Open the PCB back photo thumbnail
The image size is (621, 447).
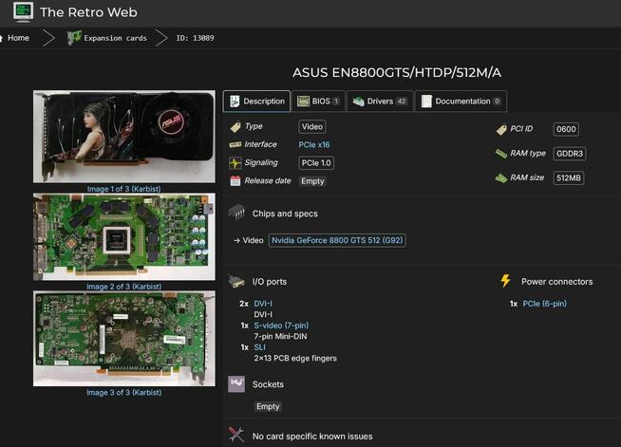pyautogui.click(x=124, y=339)
